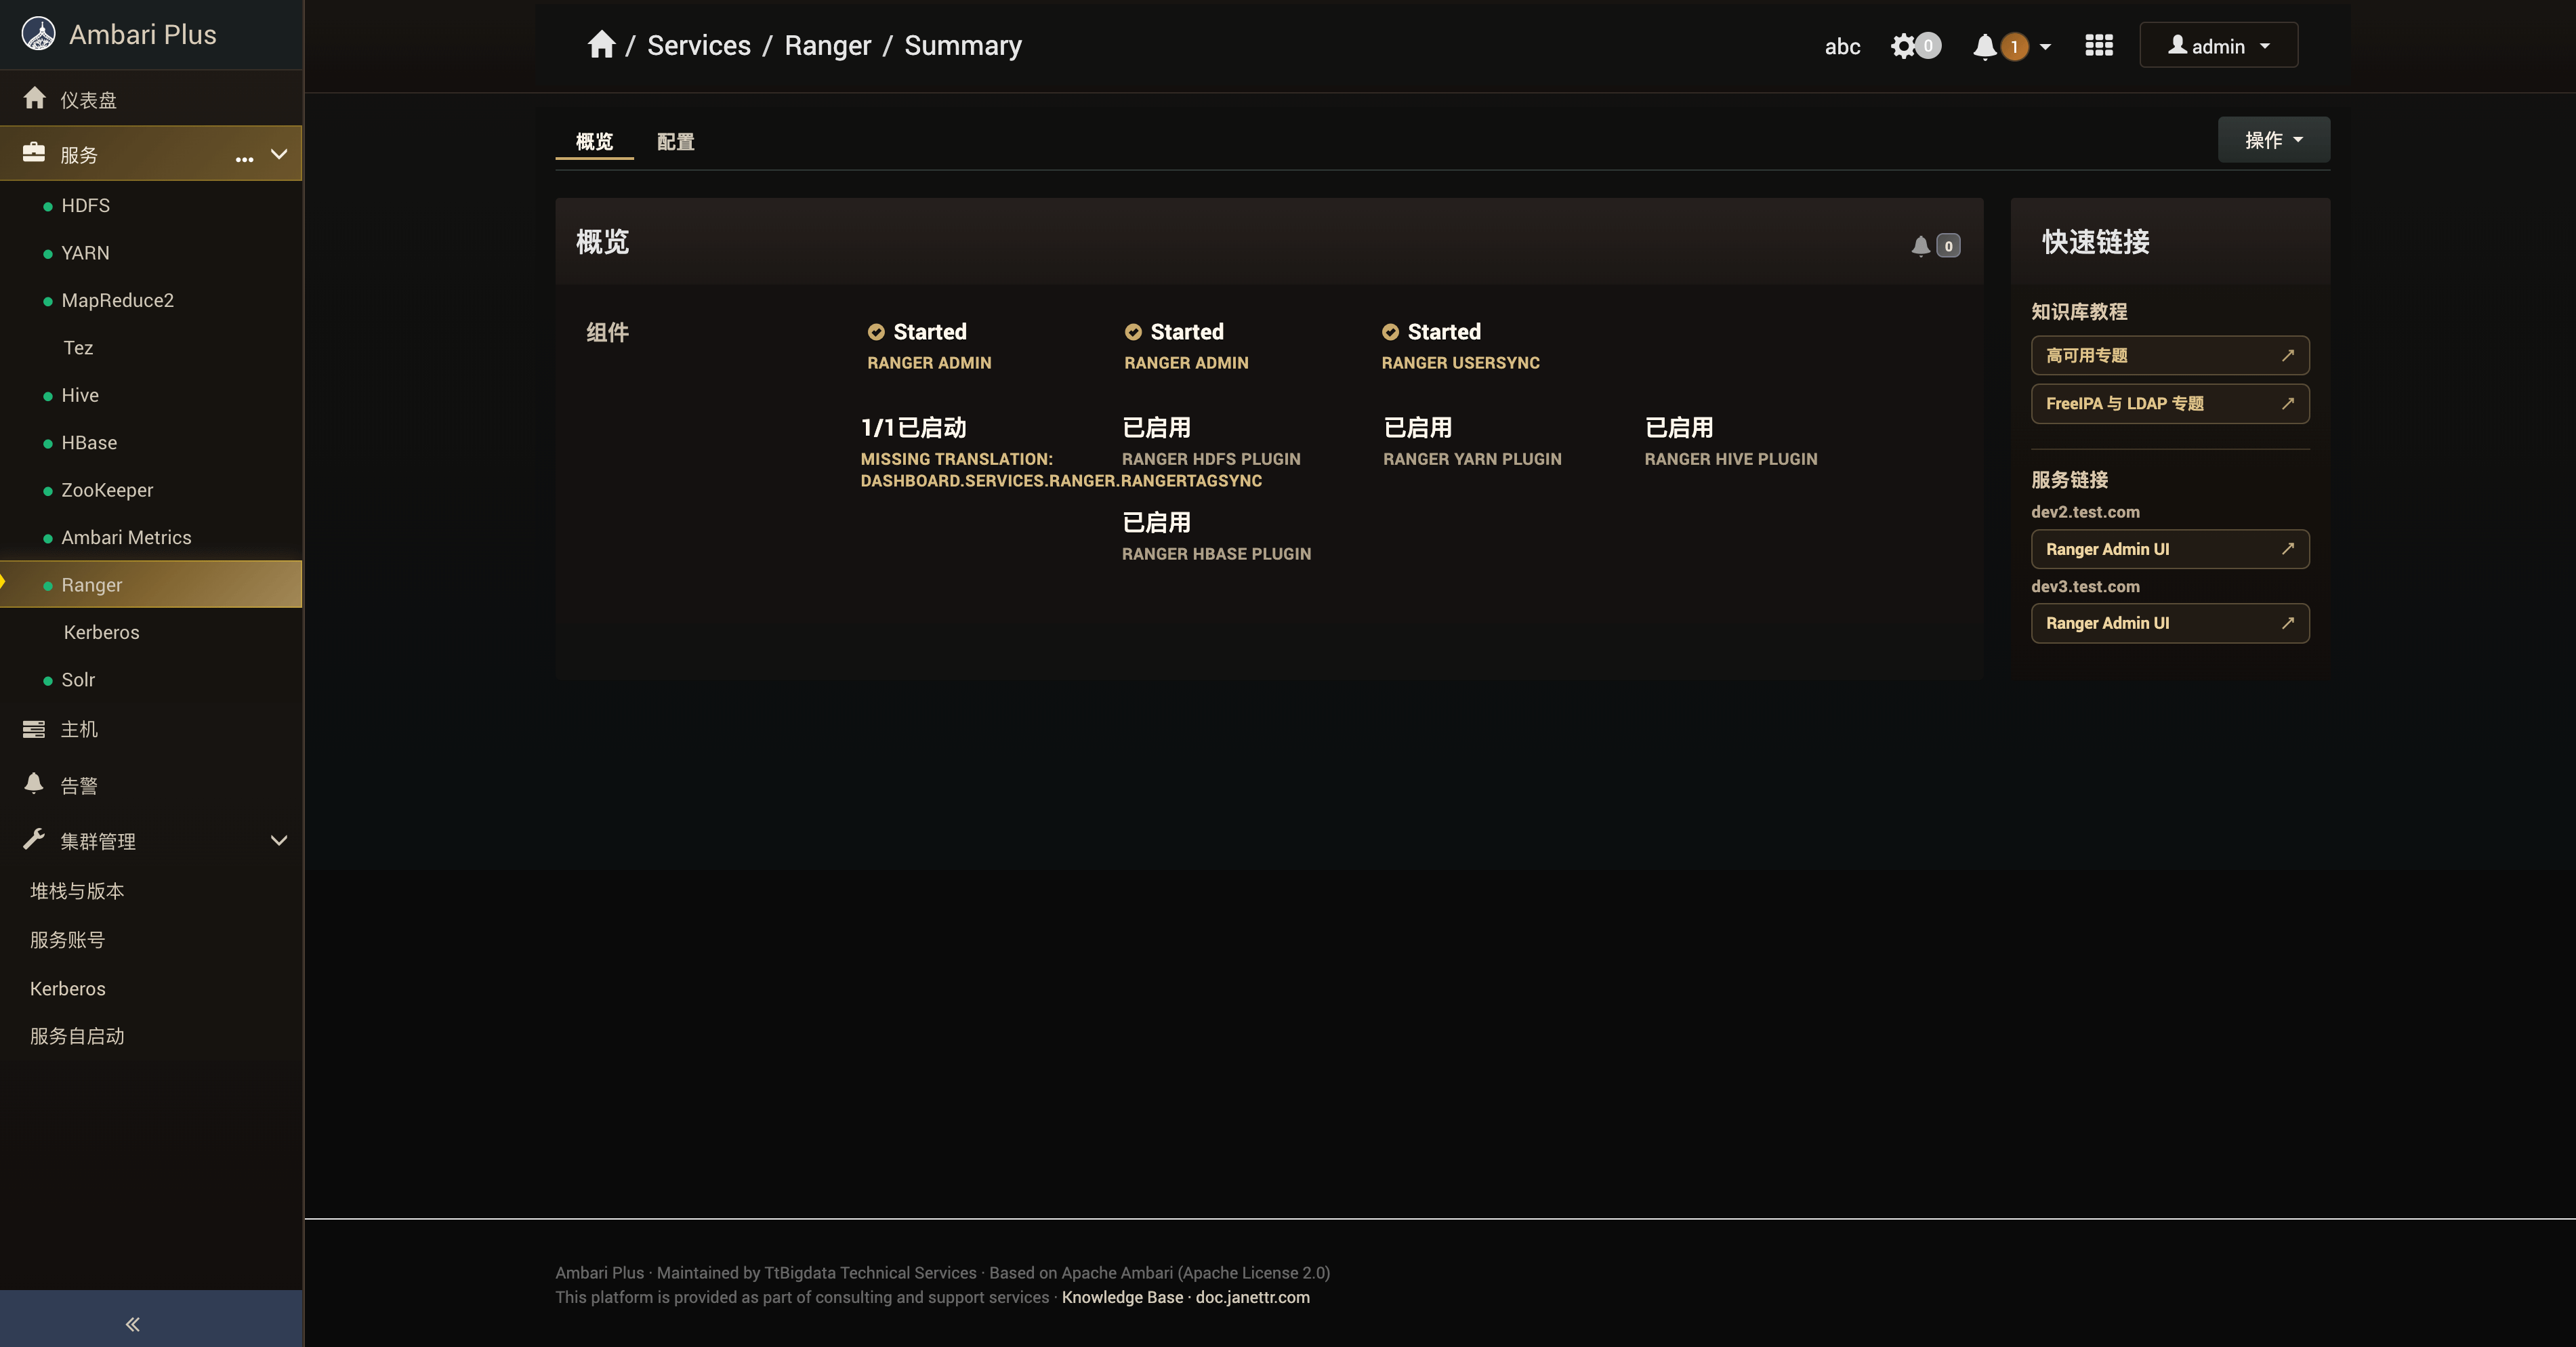Open the three-dots menu beside 服务
Screen dimensions: 2576x1347
pyautogui.click(x=244, y=158)
